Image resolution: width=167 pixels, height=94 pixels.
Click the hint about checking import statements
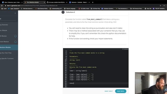pos(91,39)
